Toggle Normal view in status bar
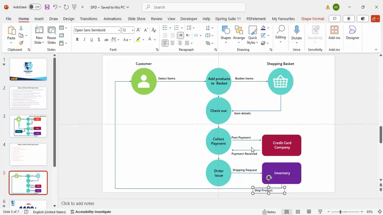This screenshot has height=215, width=383. click(287, 212)
